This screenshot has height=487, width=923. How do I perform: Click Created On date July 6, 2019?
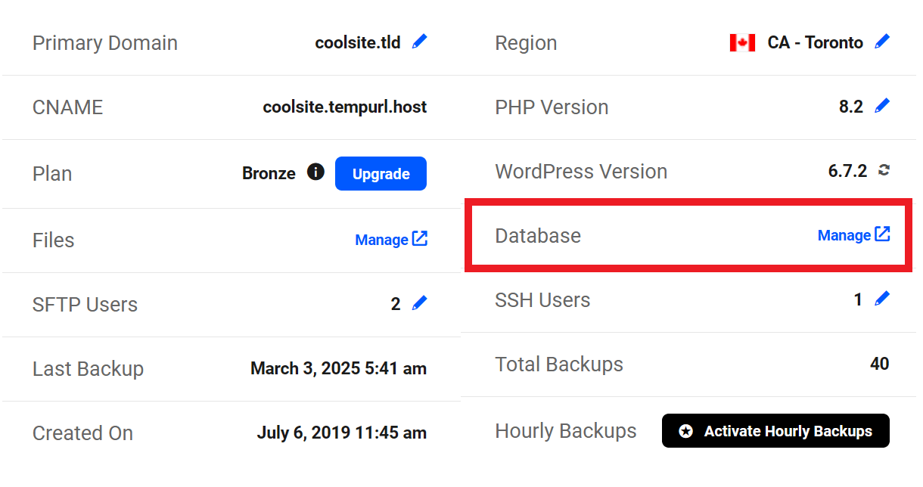[x=342, y=433]
